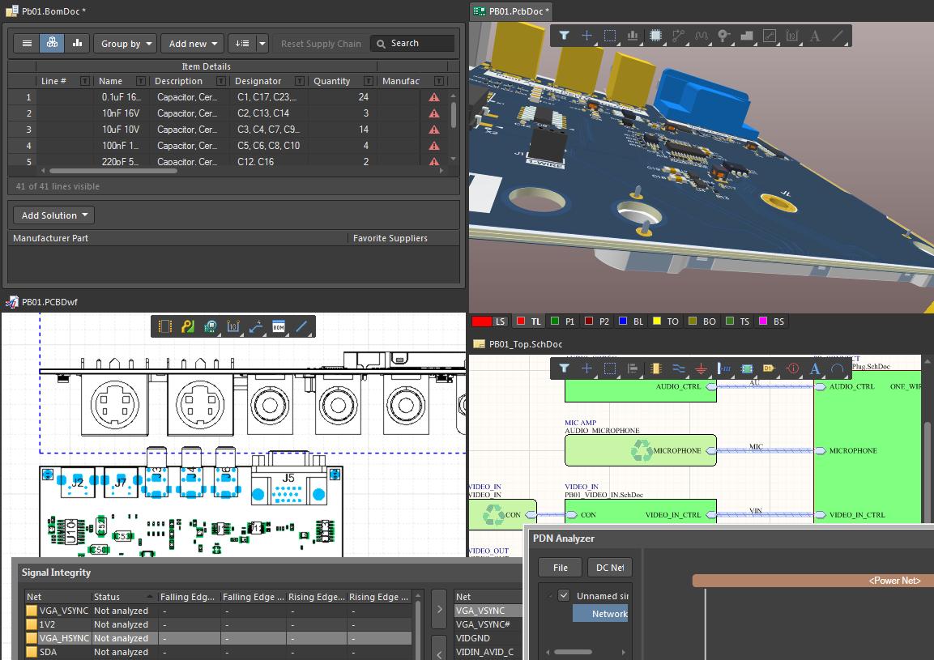
Task: Select the place wire icon in schematic toolbar
Action: coord(679,368)
